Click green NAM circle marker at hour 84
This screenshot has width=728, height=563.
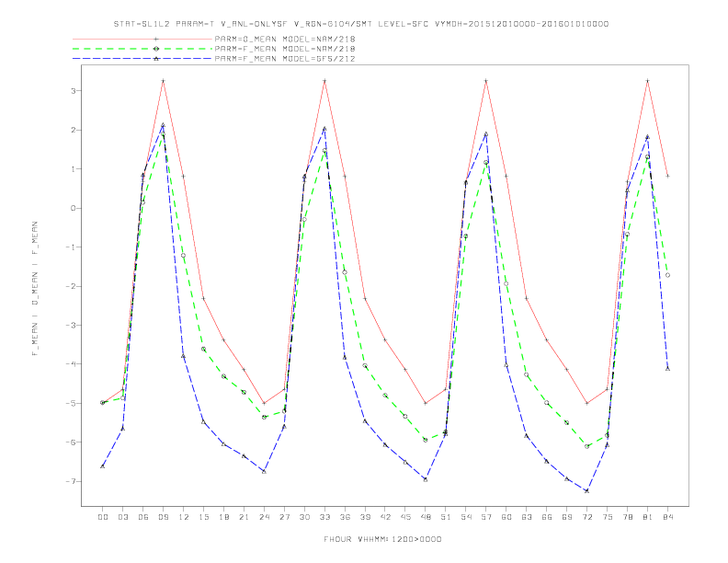667,275
